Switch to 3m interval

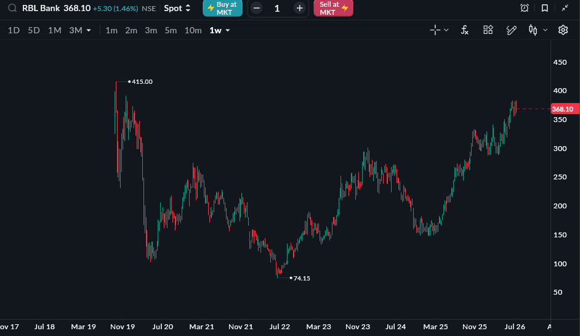tap(151, 30)
